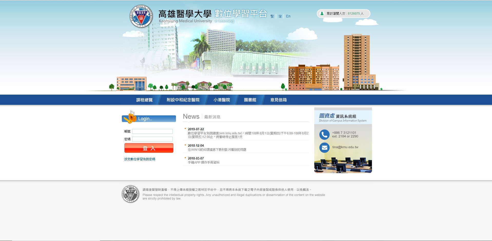Click the +886 7 3121101 phone number
The width and height of the screenshot is (492, 241).
pyautogui.click(x=344, y=133)
